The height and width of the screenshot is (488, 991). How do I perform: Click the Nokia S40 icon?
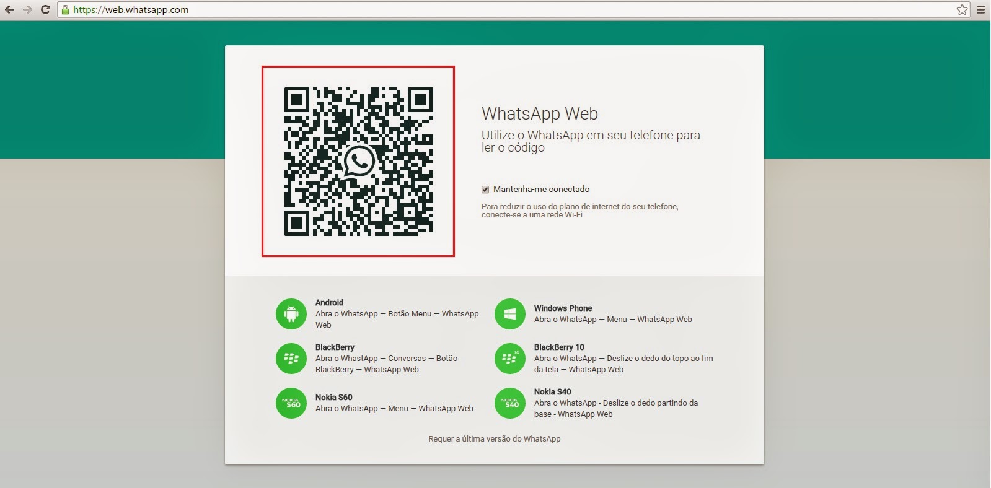point(510,403)
